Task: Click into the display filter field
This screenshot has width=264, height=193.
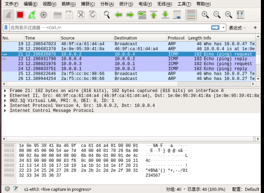Action: [110, 28]
